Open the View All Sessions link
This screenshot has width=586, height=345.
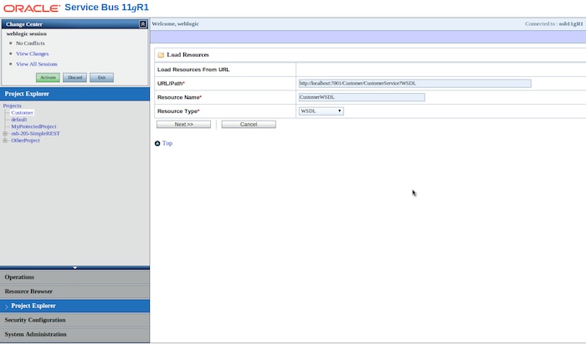pos(37,64)
